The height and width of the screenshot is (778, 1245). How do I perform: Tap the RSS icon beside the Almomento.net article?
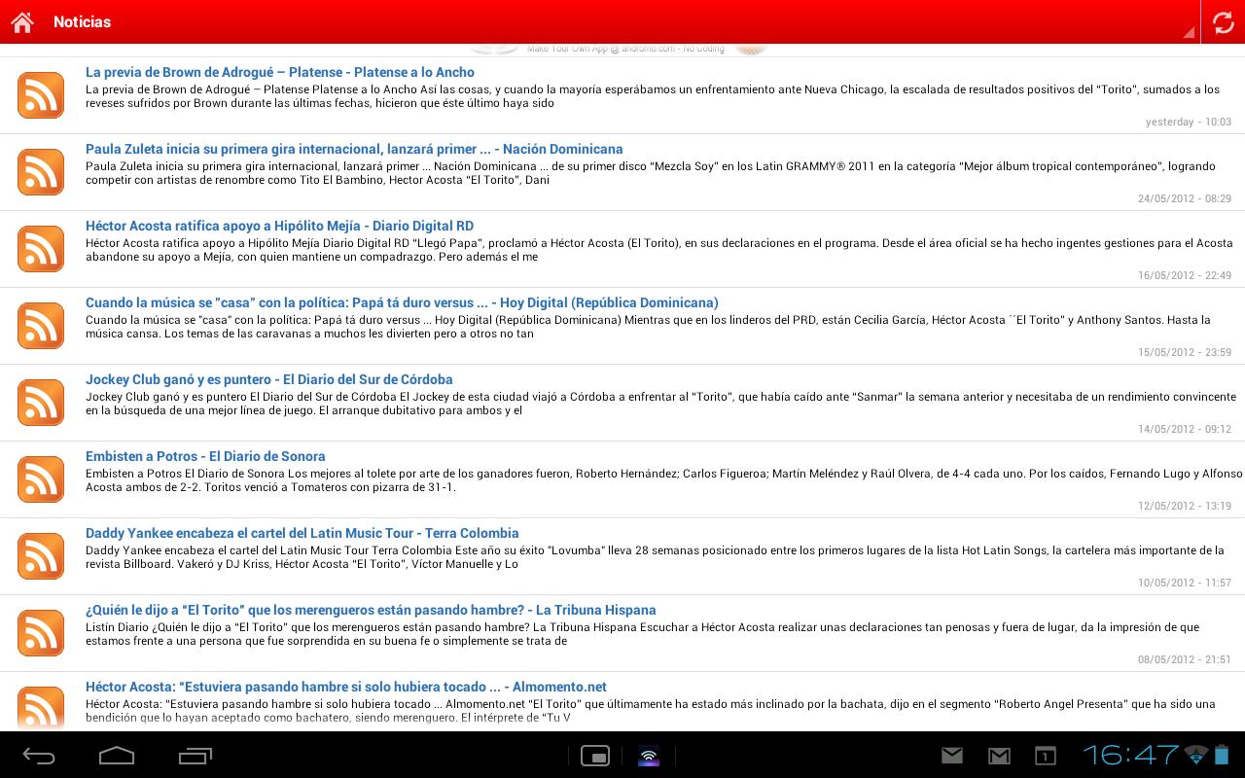[41, 708]
